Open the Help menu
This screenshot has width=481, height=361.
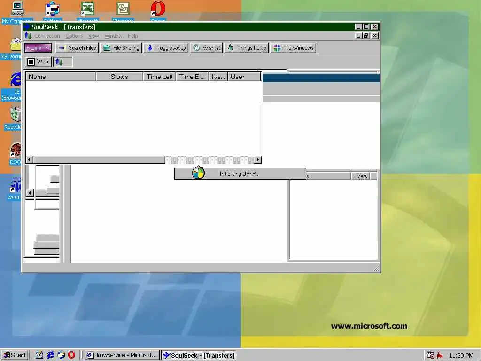[133, 36]
